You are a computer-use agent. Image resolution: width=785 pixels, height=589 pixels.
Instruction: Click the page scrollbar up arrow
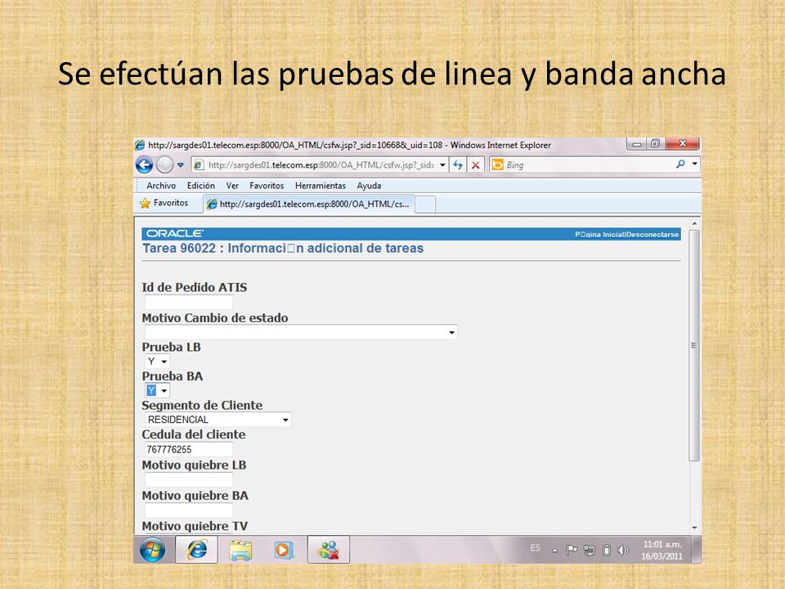[x=694, y=223]
